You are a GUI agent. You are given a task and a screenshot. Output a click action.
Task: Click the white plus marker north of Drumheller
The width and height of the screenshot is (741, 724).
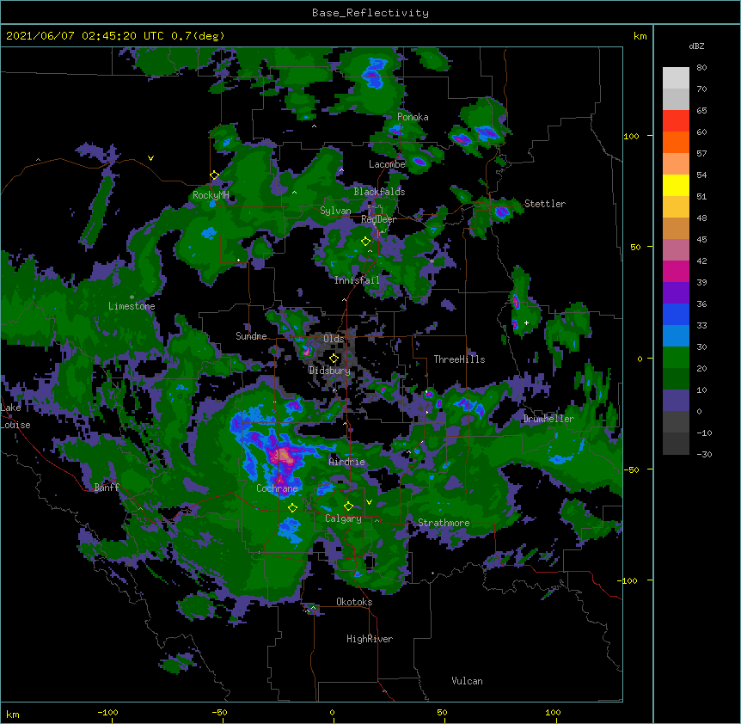pyautogui.click(x=526, y=322)
